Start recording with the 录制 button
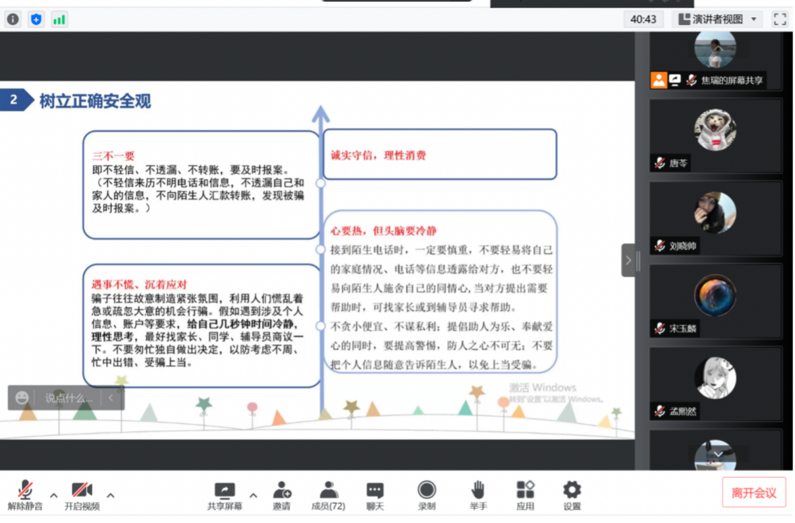795x523 pixels. (x=427, y=496)
